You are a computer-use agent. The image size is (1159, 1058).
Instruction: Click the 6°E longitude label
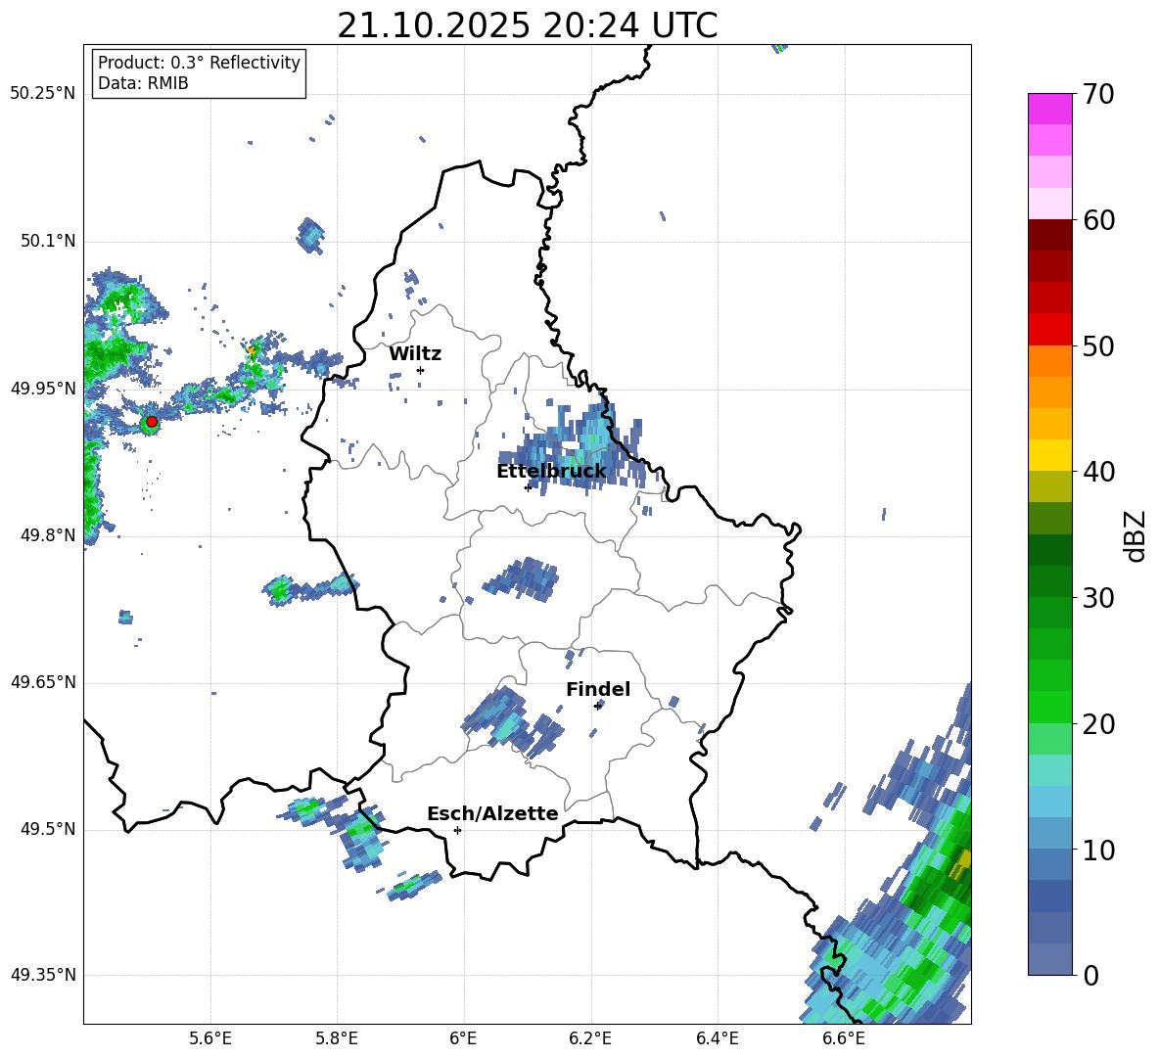pyautogui.click(x=463, y=1038)
